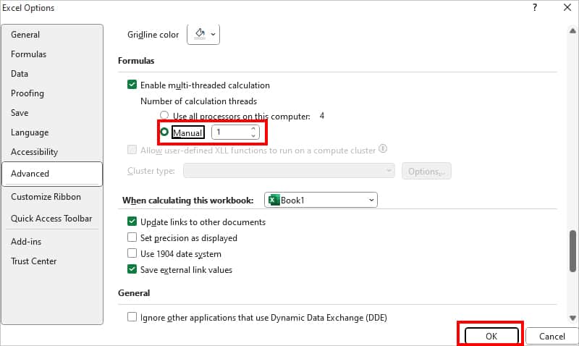579x346 pixels.
Task: Open the General options category
Action: point(25,35)
